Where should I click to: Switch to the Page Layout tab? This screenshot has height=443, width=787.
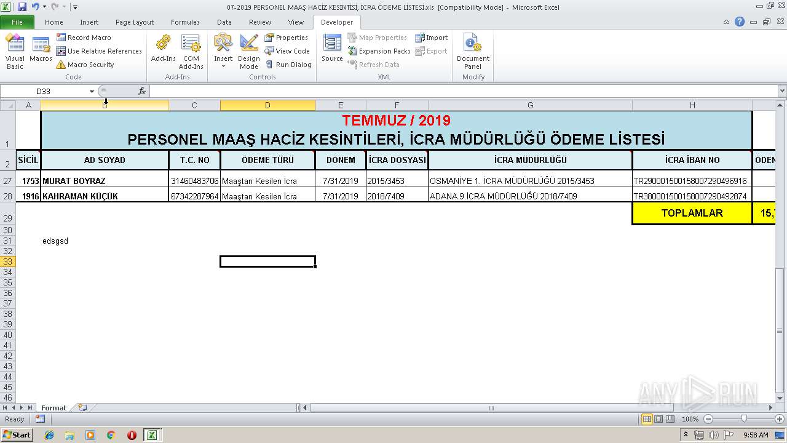(135, 22)
